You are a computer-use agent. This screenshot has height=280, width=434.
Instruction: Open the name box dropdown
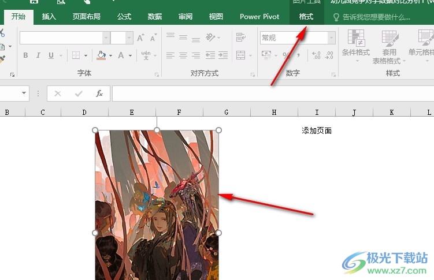[24, 93]
